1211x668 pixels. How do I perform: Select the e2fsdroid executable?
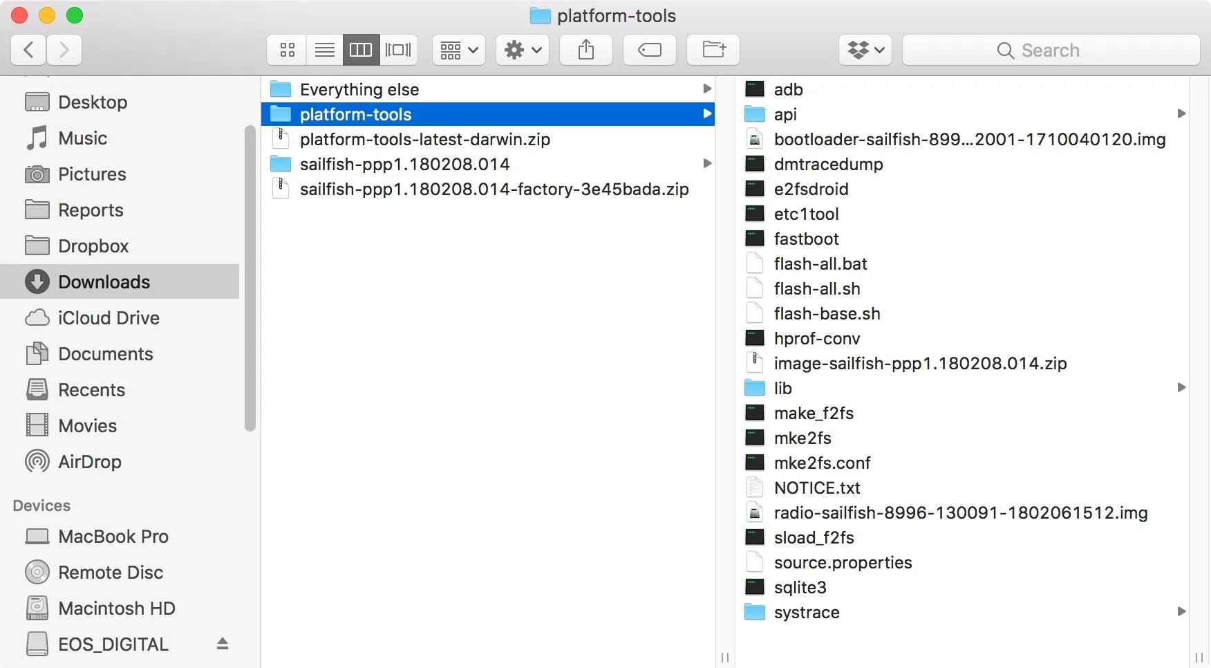pos(962,189)
